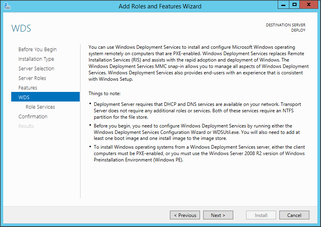Viewport: 321px width, 227px height.
Task: Minimize the Add Roles and Features Wizard
Action: click(283, 4)
